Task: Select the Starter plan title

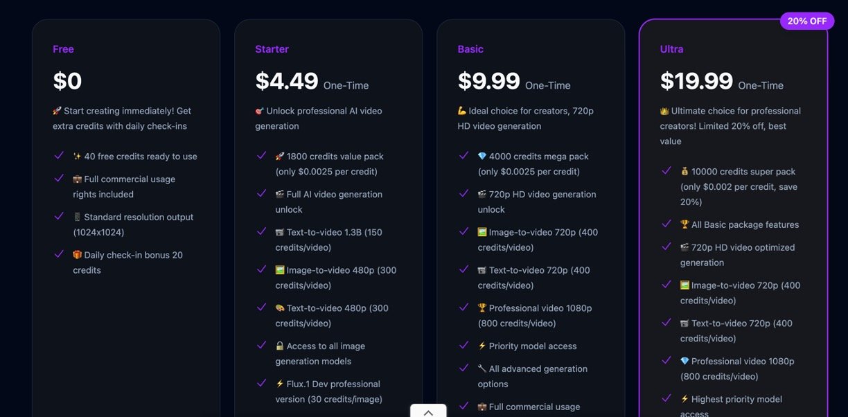Action: [272, 49]
